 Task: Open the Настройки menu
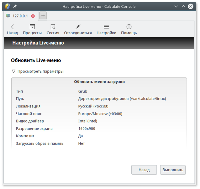point(106,29)
